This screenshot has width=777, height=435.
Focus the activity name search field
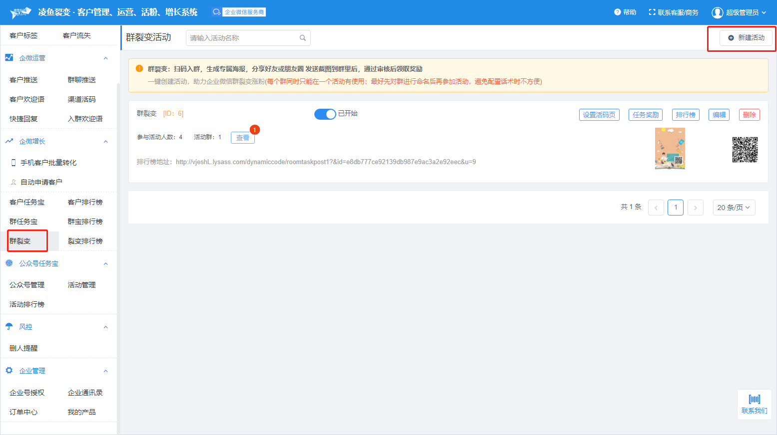pos(242,38)
